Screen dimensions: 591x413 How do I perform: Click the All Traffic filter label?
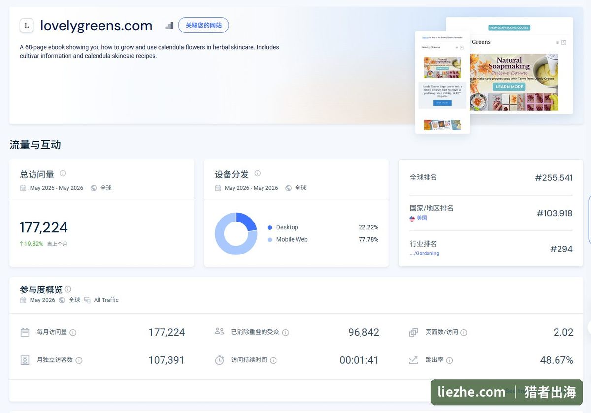click(106, 300)
